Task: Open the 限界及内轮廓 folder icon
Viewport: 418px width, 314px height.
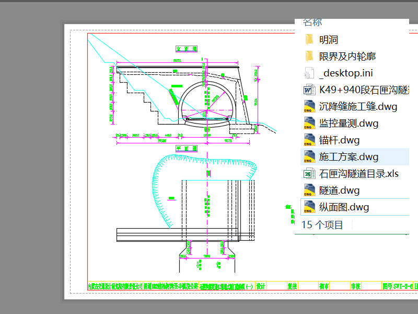Action: coord(309,56)
